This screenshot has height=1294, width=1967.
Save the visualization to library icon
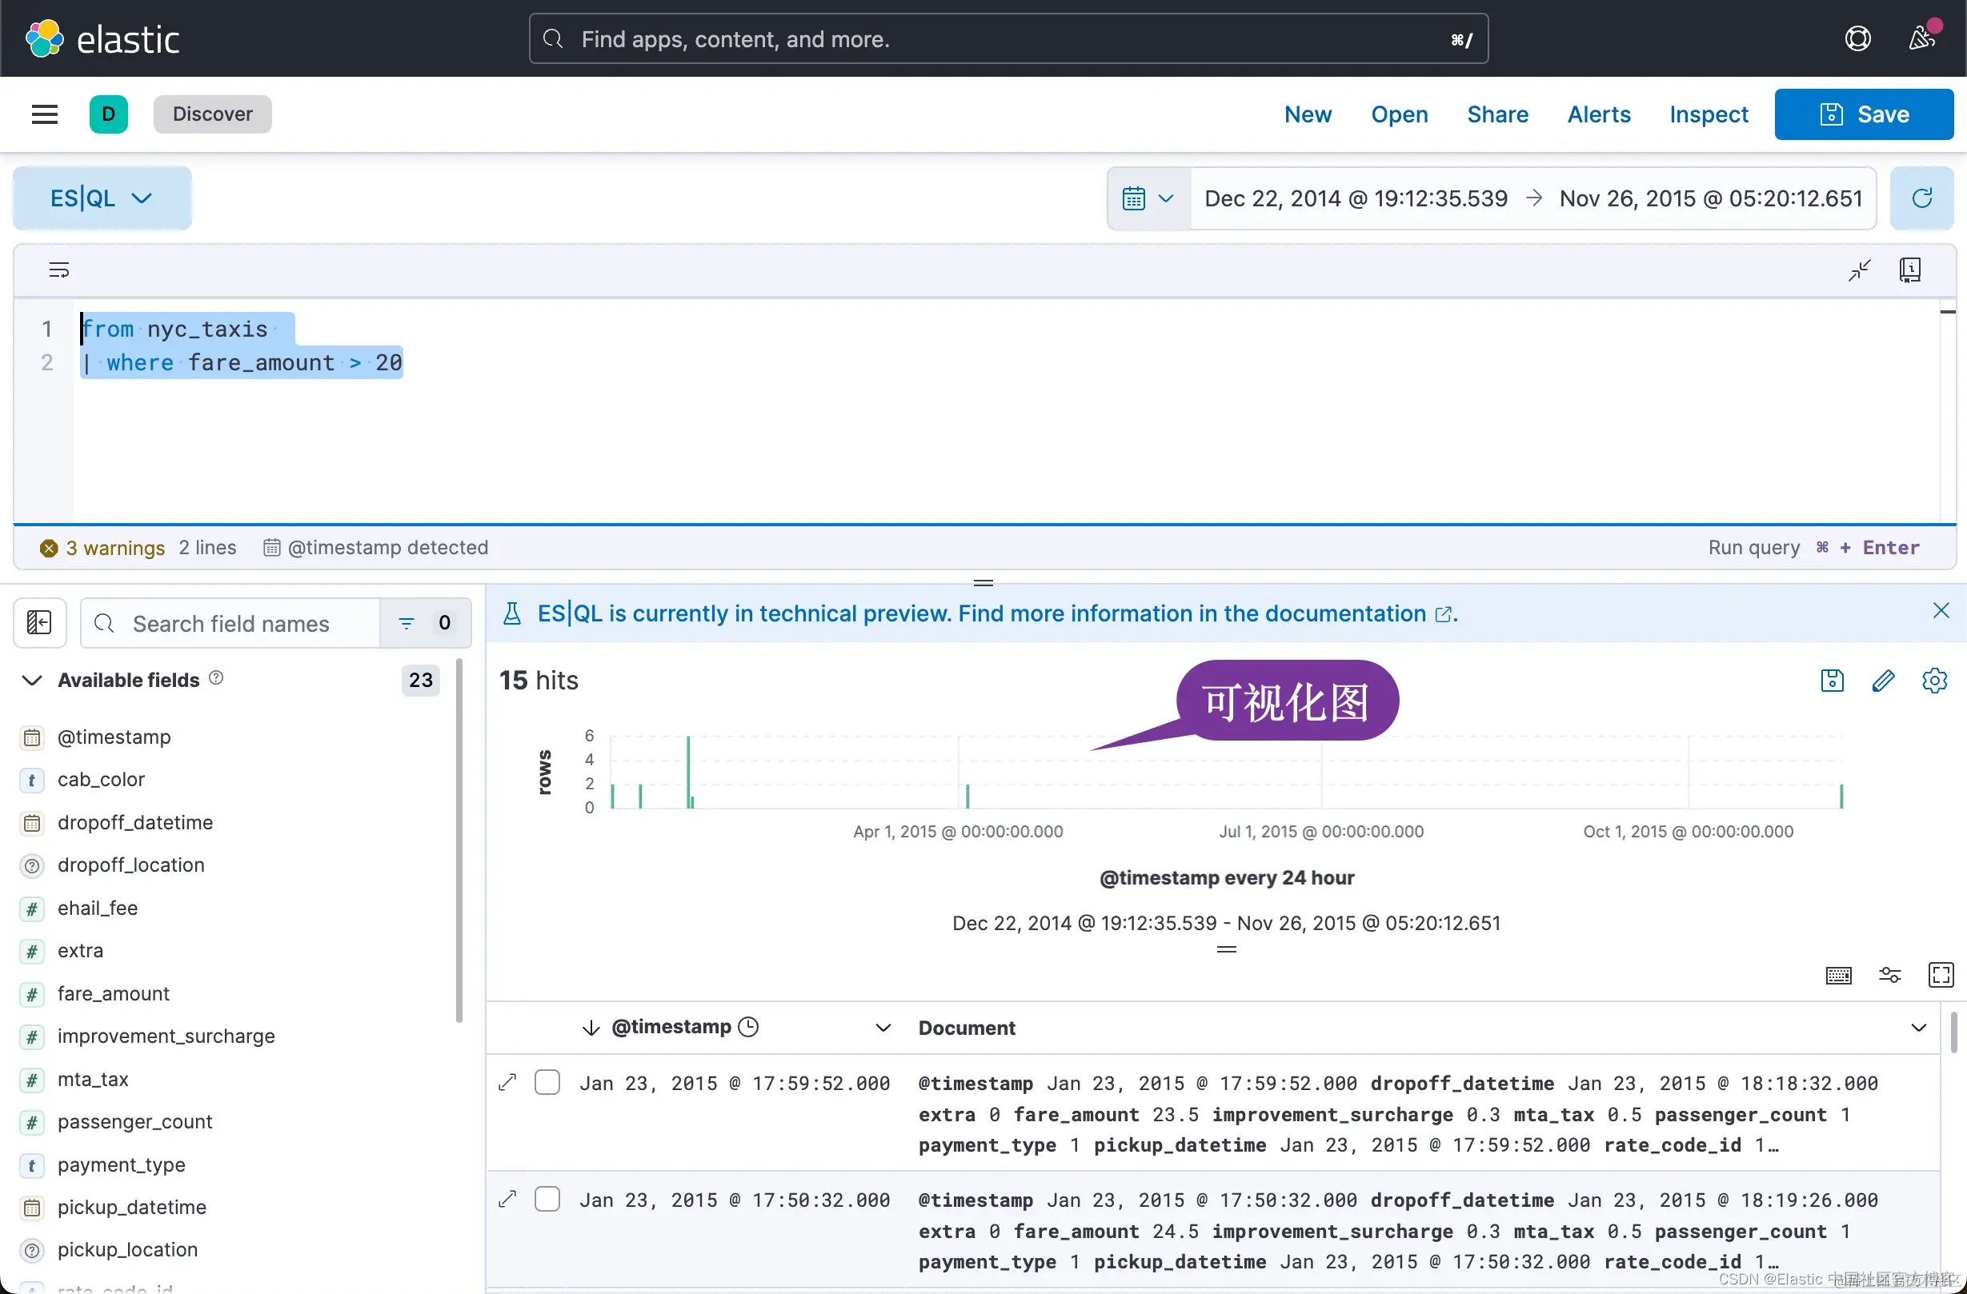click(x=1832, y=681)
